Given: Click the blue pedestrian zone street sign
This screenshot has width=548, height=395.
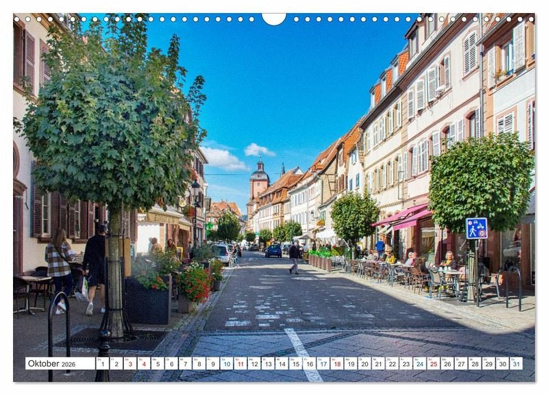Looking at the screenshot, I should click(x=476, y=229).
